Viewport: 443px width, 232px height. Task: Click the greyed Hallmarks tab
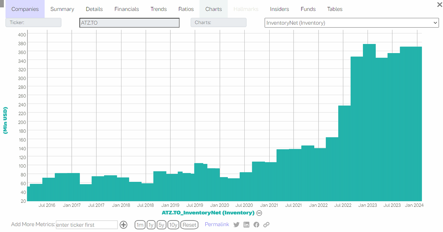coord(246,9)
